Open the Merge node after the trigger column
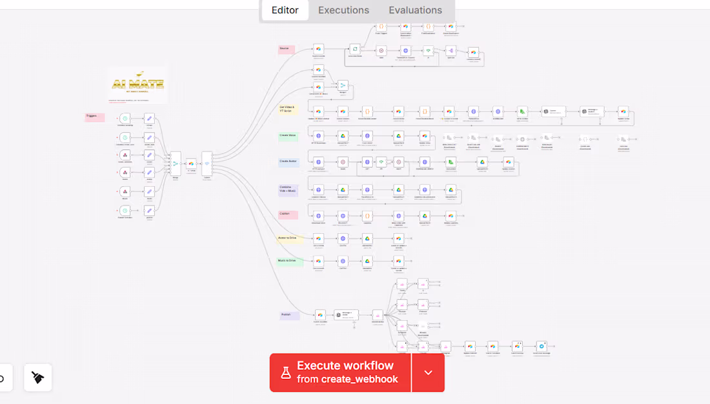 (x=176, y=163)
